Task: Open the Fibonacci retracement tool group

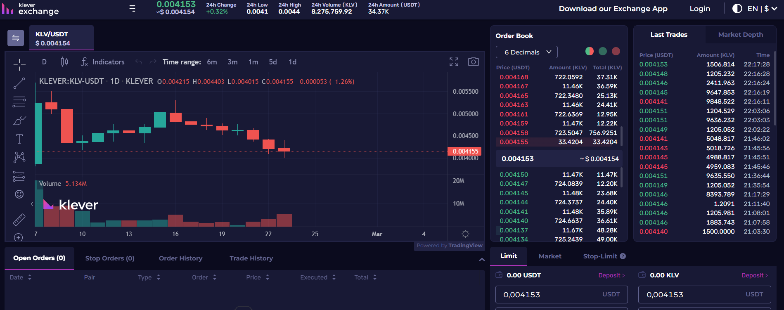Action: [19, 102]
